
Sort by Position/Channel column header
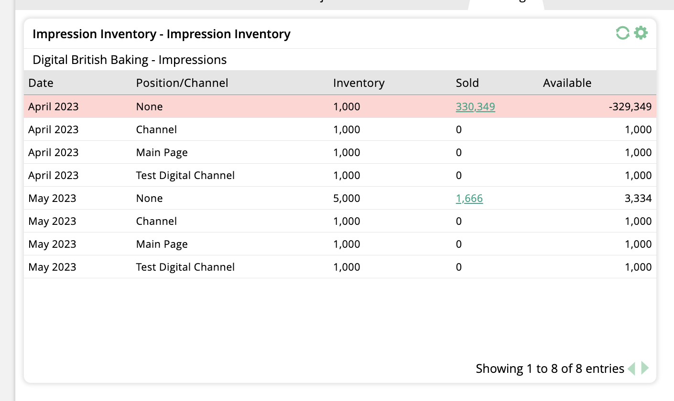point(182,83)
